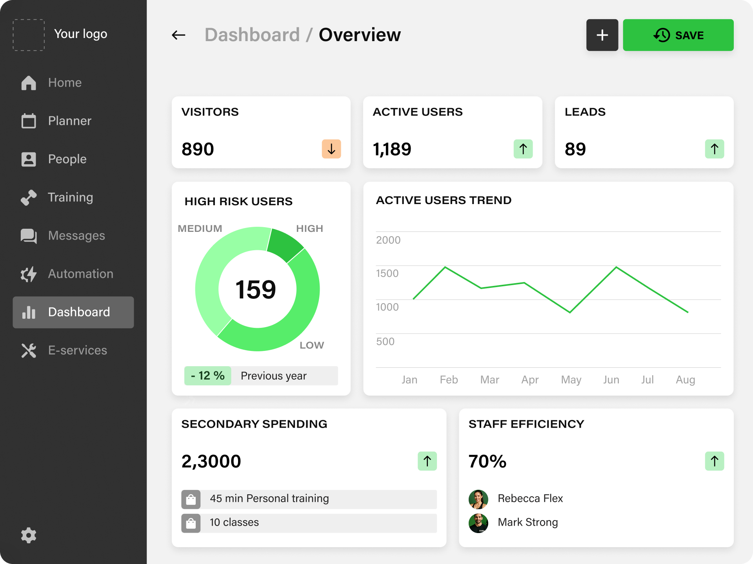The image size is (753, 564).
Task: Navigate to Automation menu item
Action: point(80,274)
